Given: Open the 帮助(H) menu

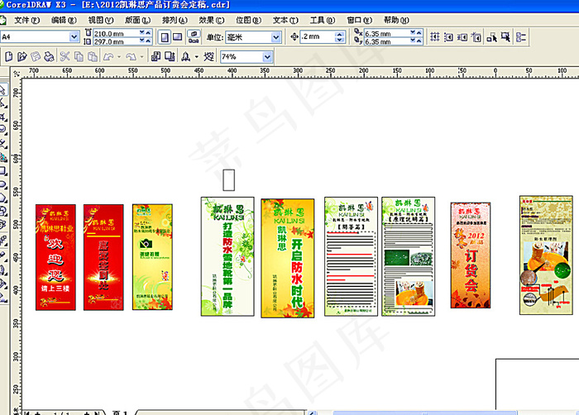Looking at the screenshot, I should 396,20.
